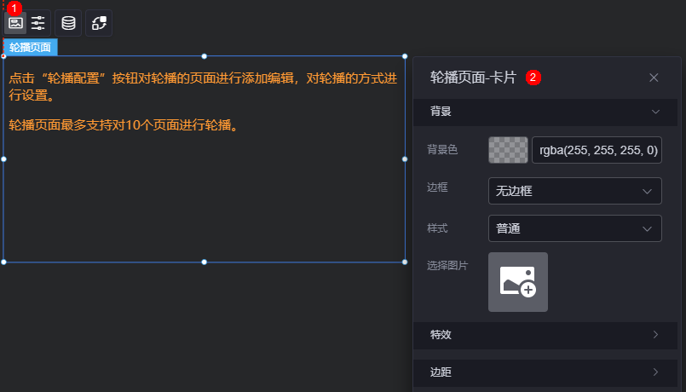Viewport: 686px width, 392px height.
Task: Close the 轮播页面-卡片 panel
Action: 654,78
